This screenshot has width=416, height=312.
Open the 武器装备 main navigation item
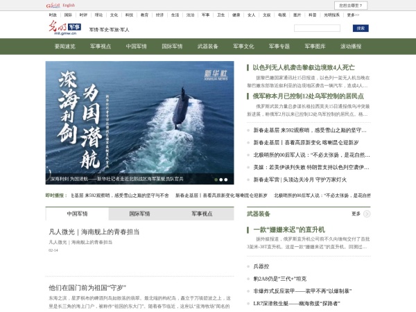[207, 46]
